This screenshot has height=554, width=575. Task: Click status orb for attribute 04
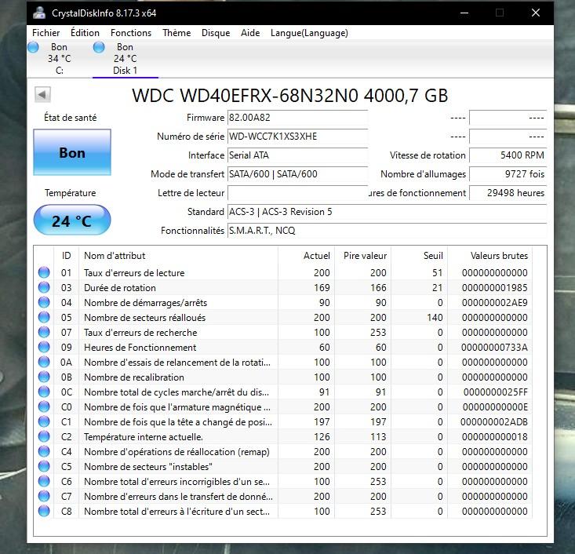(44, 302)
